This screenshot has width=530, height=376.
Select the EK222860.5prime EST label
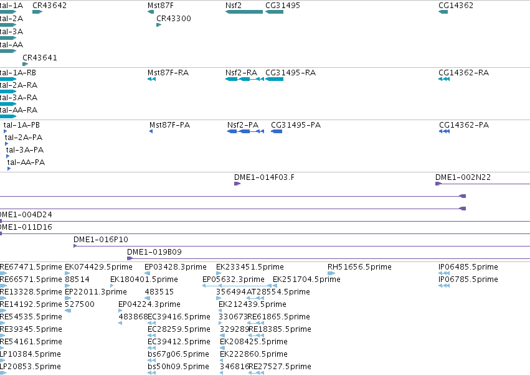(254, 354)
